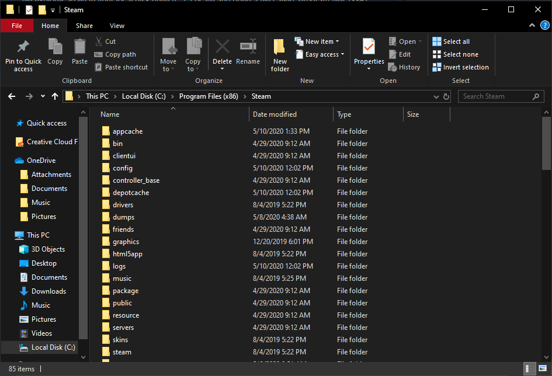
Task: Select the html5app folder
Action: point(127,253)
